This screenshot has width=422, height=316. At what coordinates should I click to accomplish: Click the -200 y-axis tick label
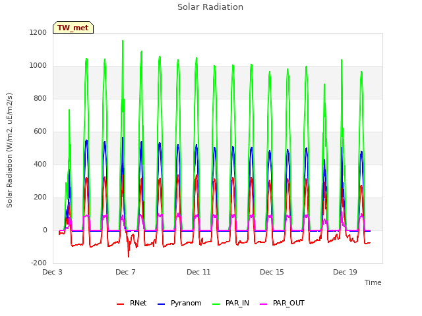point(39,263)
